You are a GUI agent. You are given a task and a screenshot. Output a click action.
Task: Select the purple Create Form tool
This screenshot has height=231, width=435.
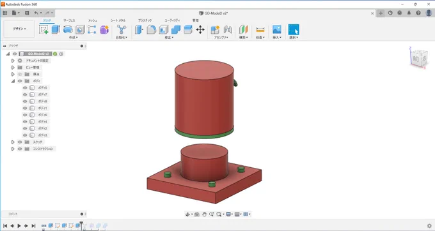click(x=104, y=29)
